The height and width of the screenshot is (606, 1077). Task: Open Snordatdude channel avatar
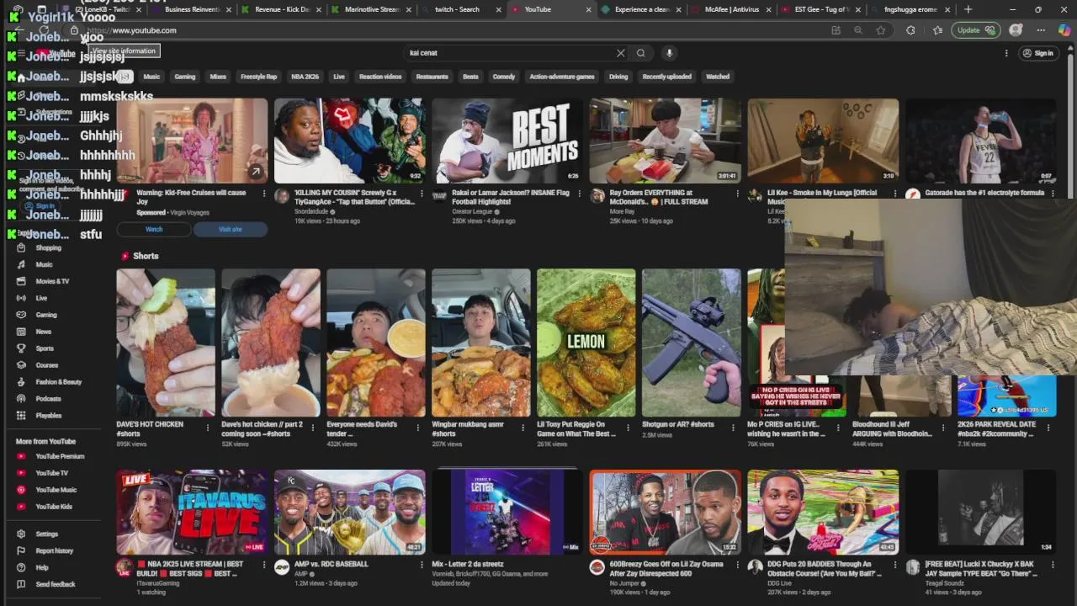pyautogui.click(x=282, y=195)
